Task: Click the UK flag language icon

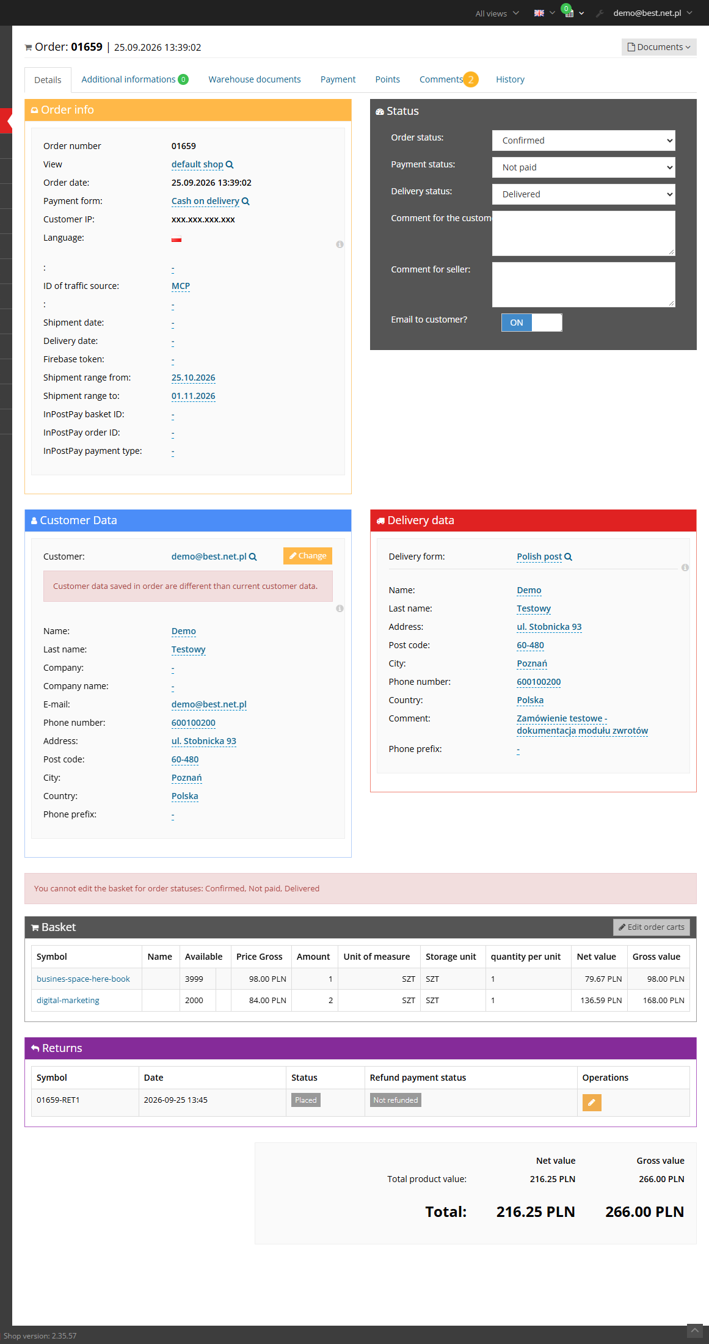Action: pos(539,13)
